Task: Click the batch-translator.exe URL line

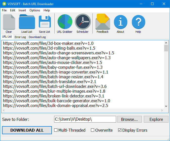Action: click(x=50, y=82)
